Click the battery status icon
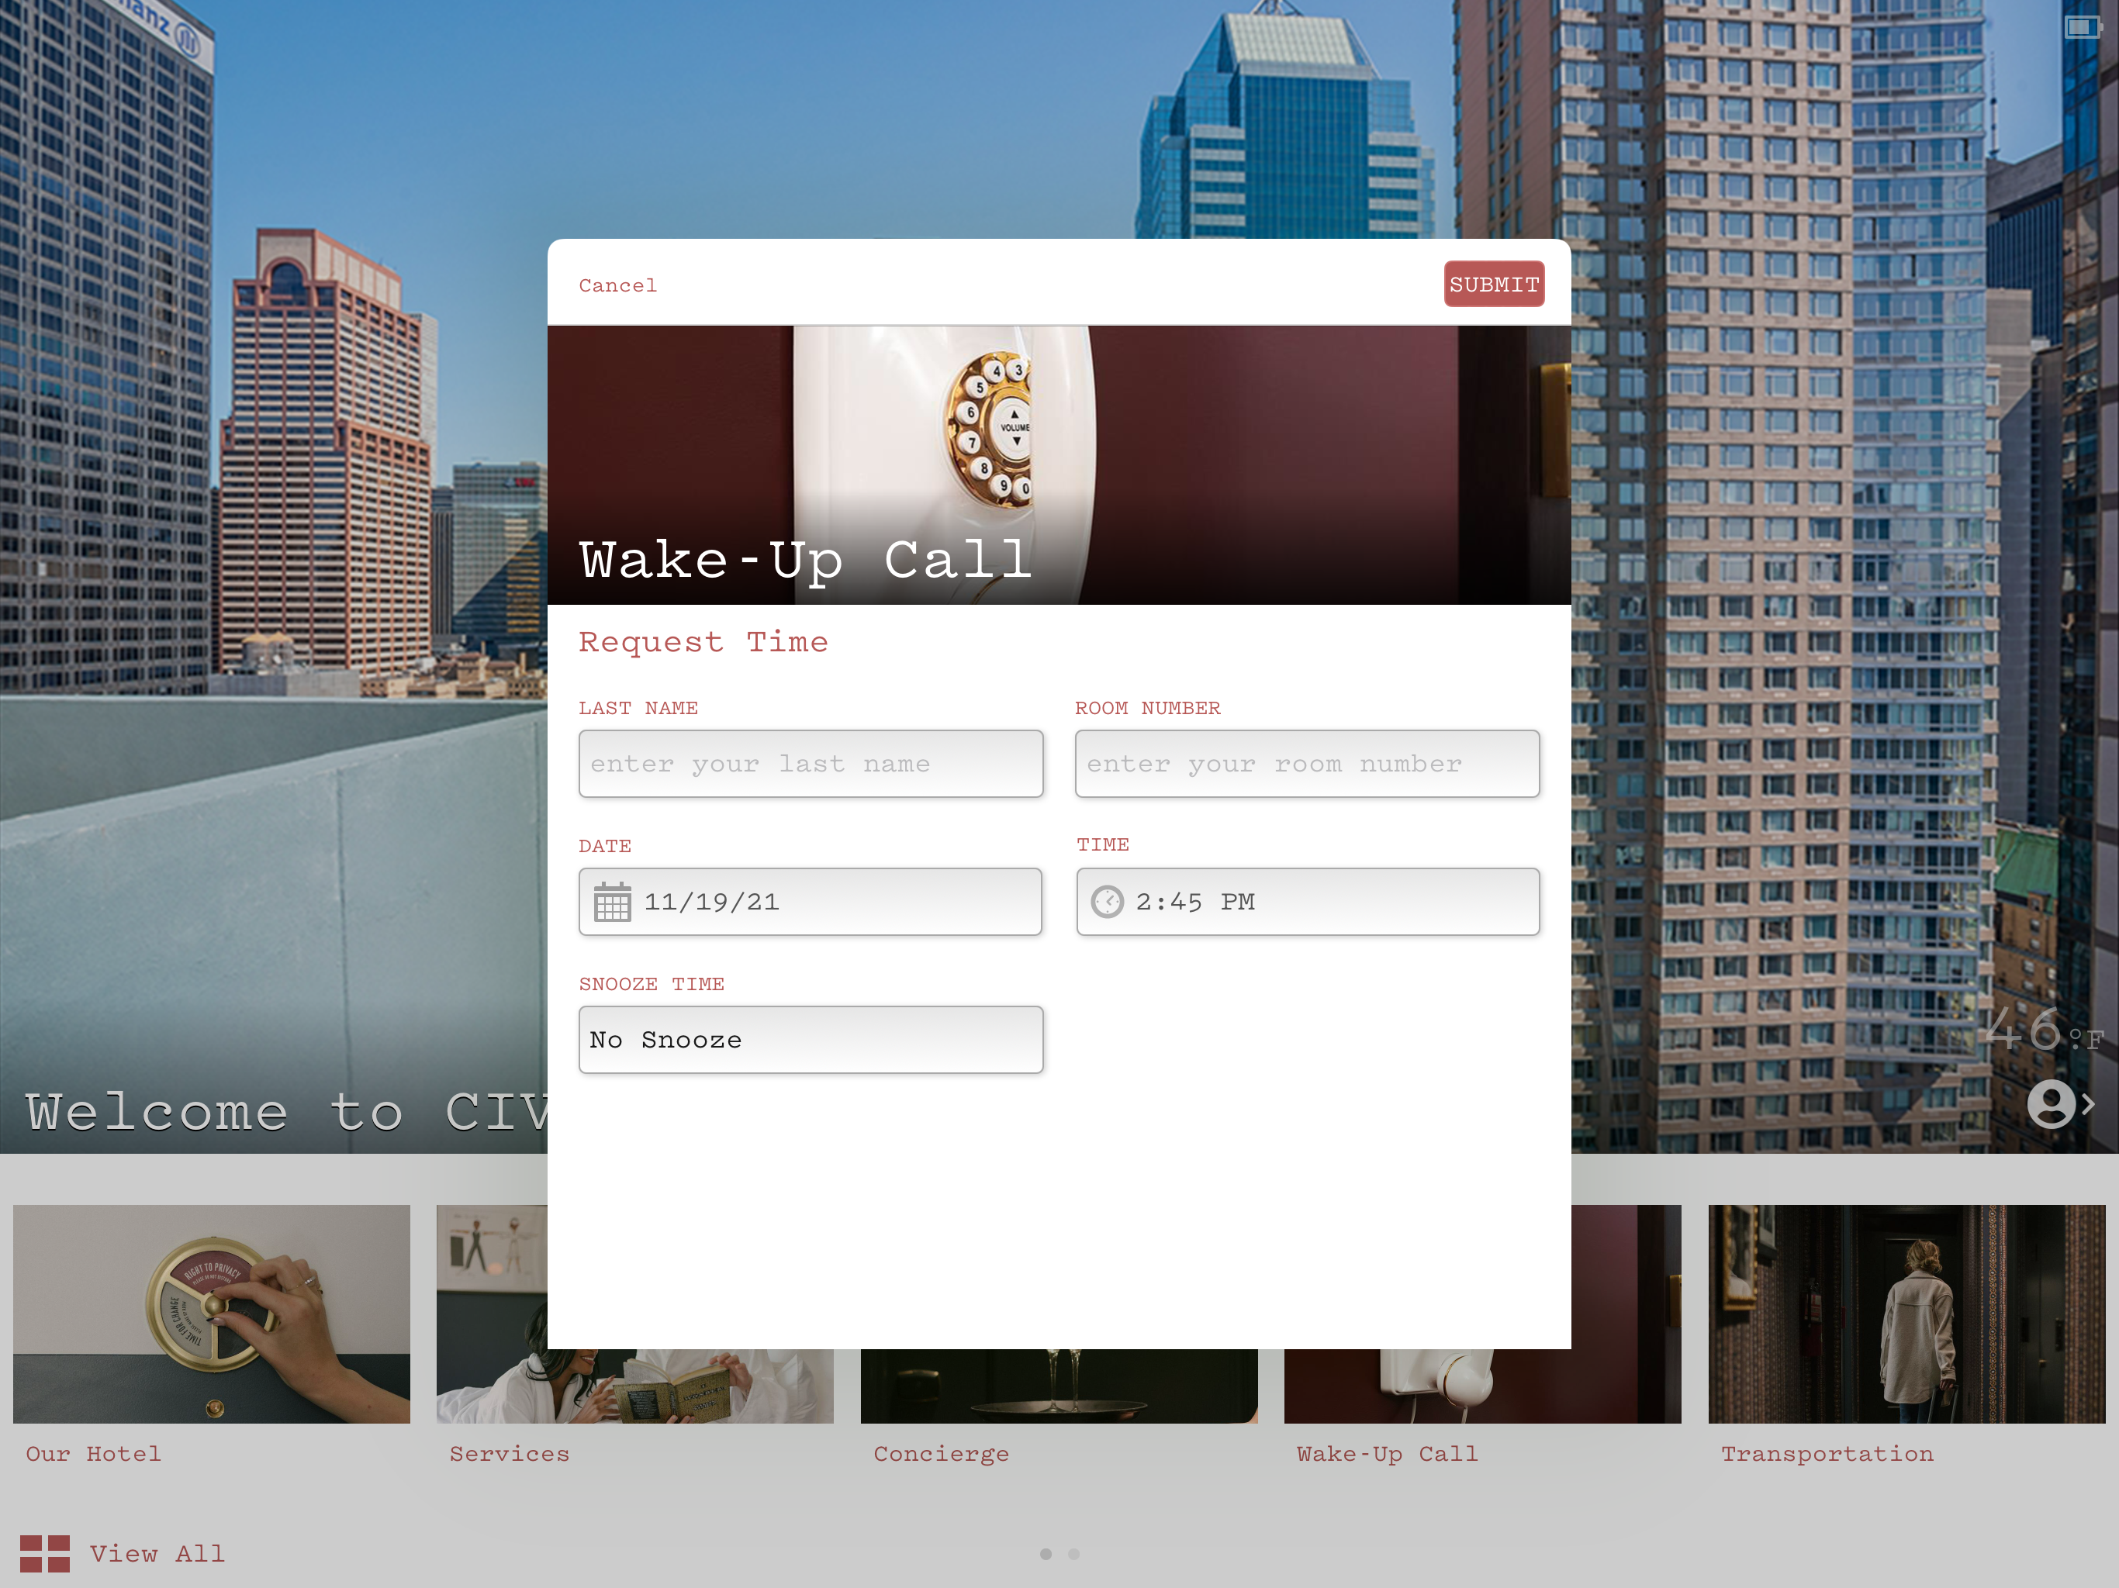The width and height of the screenshot is (2119, 1588). [x=2082, y=27]
